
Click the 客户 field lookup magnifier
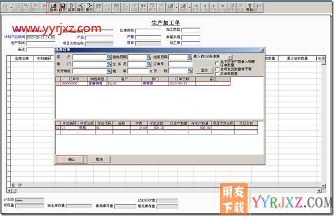[109, 57]
